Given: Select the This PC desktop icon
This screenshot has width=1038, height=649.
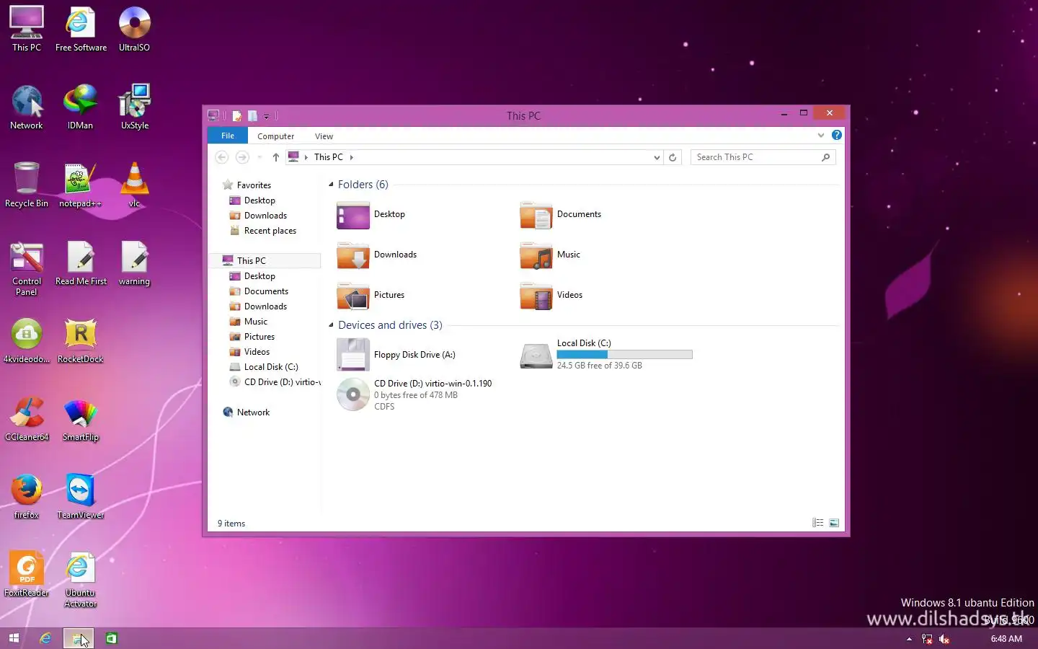Looking at the screenshot, I should pos(27,29).
